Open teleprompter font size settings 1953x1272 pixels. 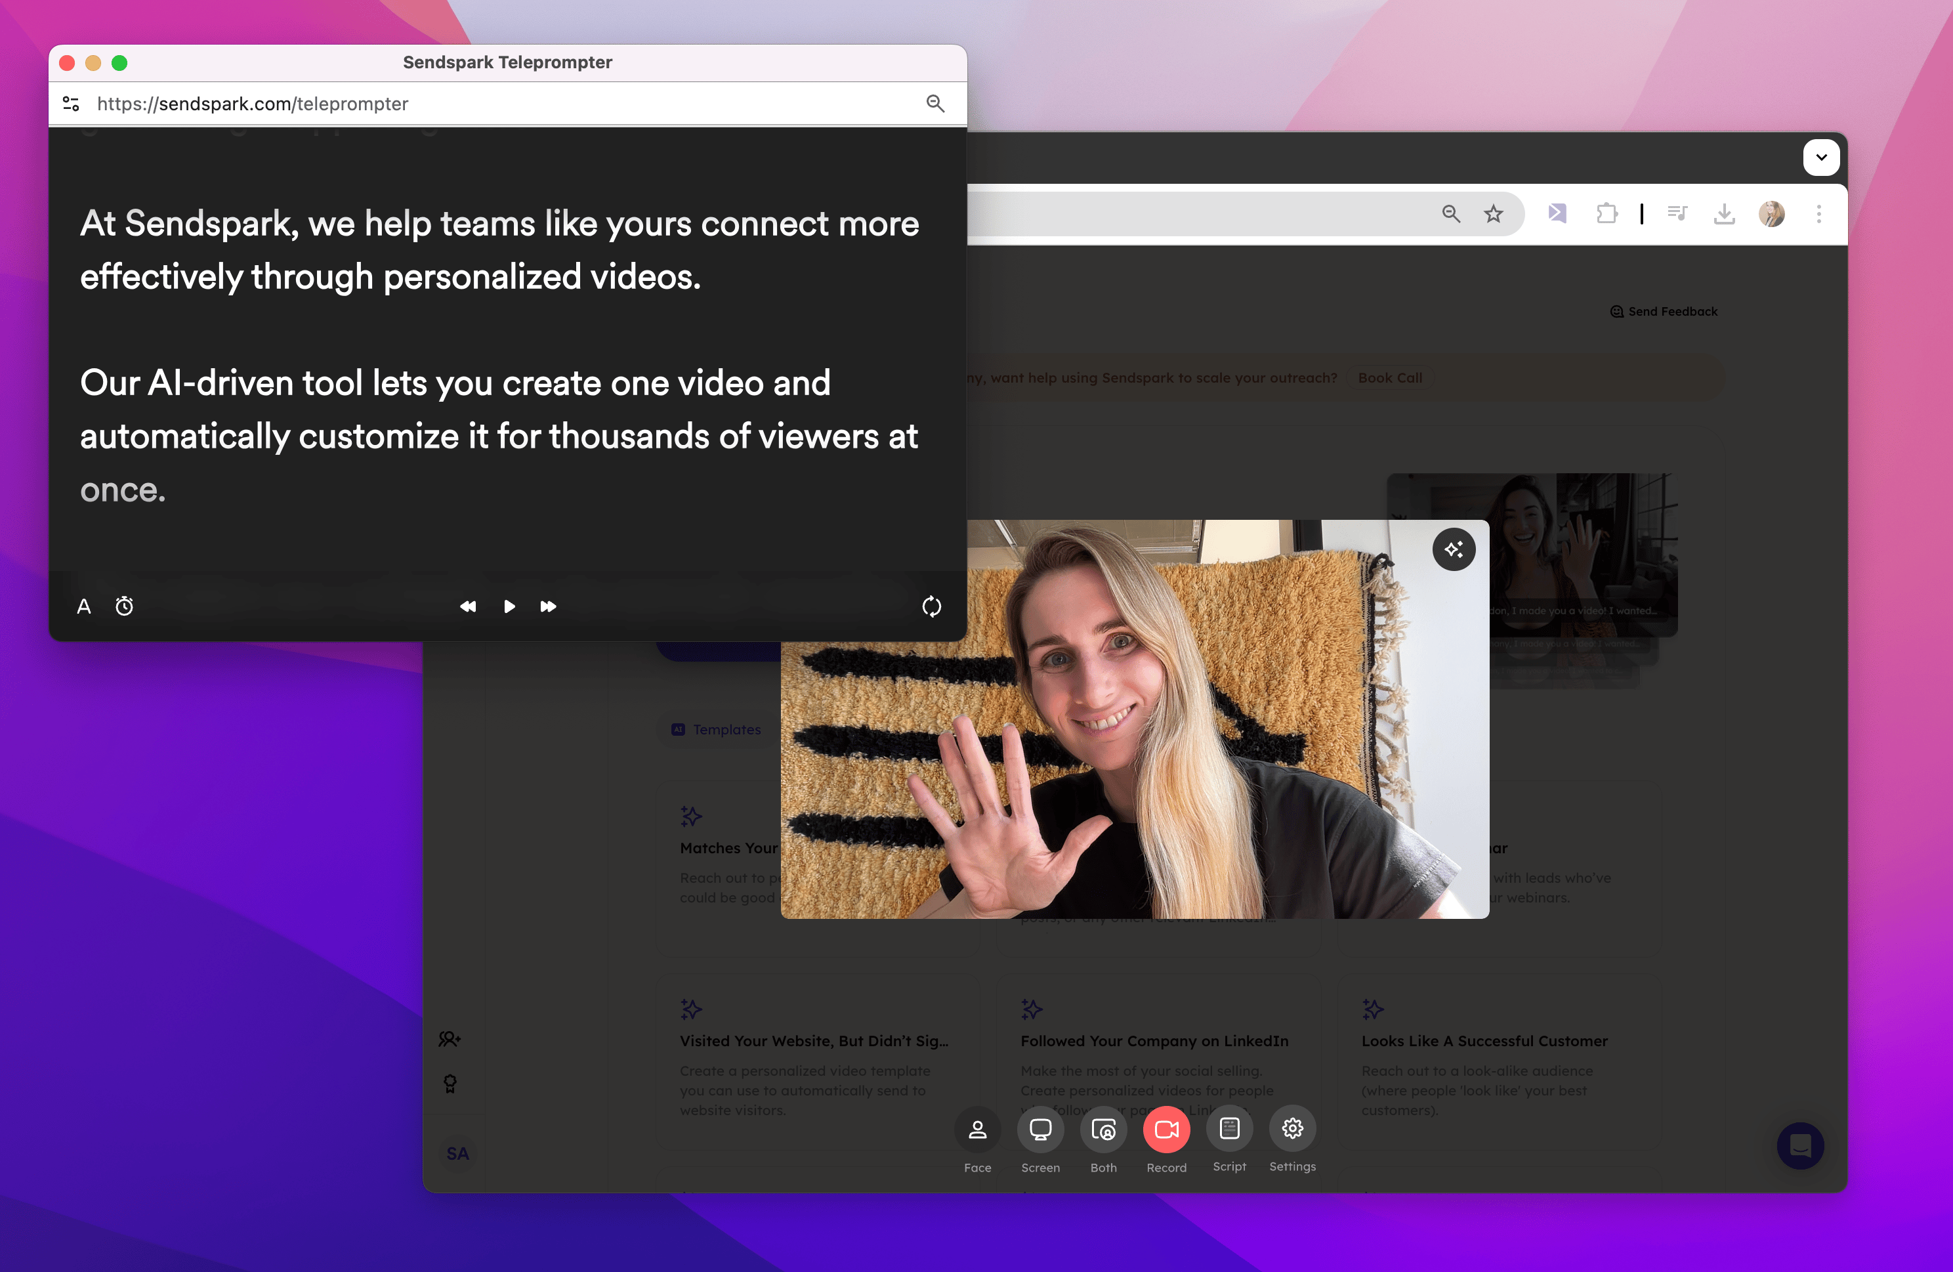pyautogui.click(x=84, y=606)
